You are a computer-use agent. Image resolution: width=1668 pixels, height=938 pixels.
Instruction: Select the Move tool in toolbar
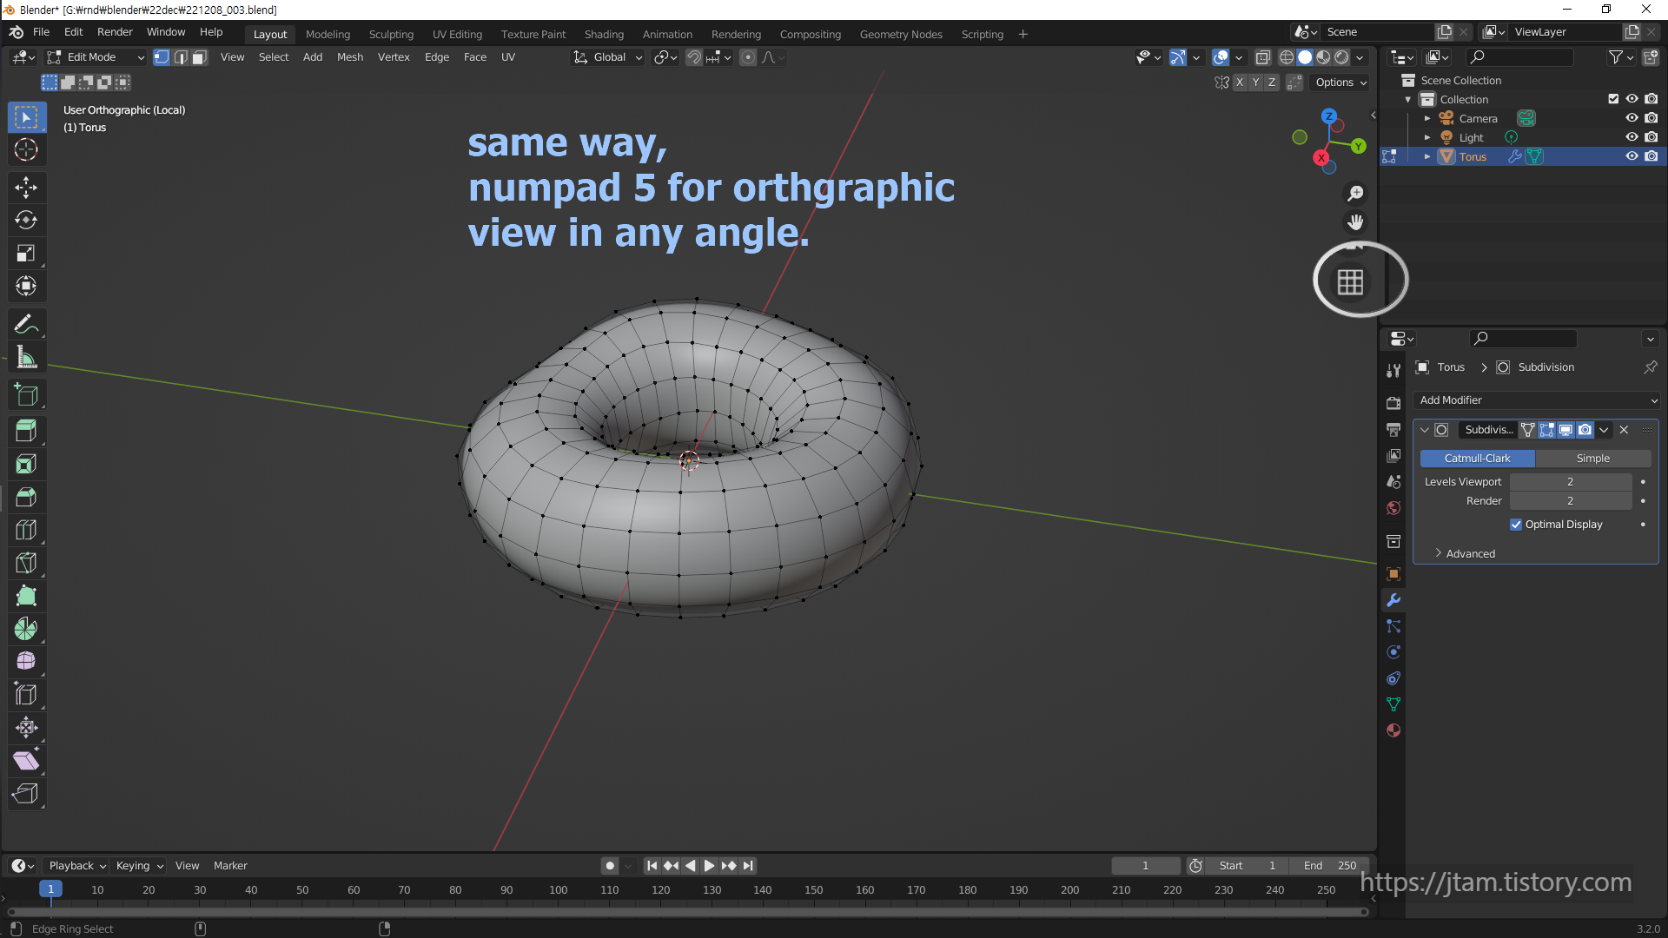[x=26, y=187]
